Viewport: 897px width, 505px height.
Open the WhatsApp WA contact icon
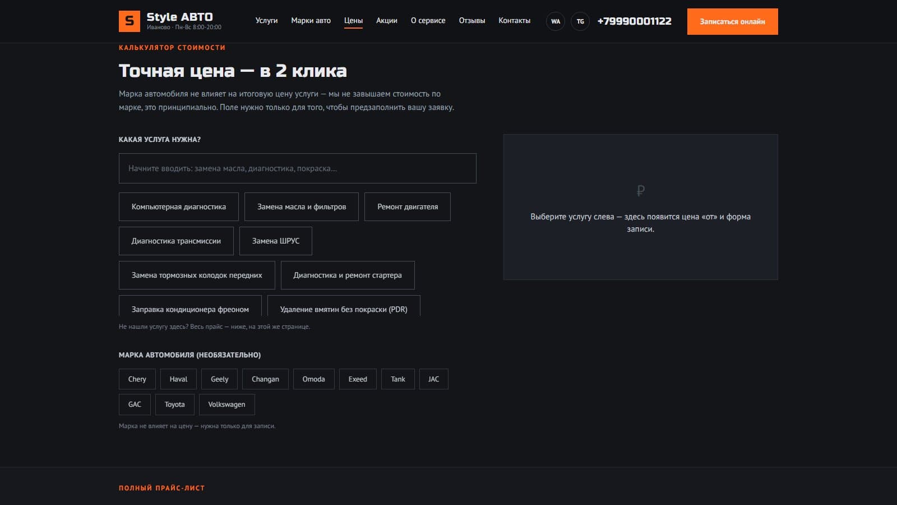[556, 21]
